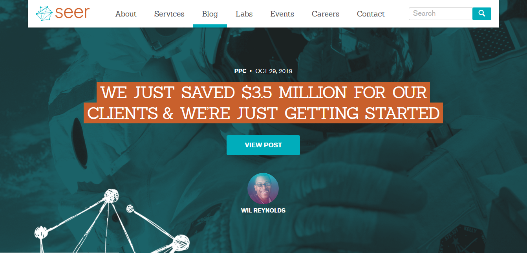Click the author name Wil Reynolds
527x253 pixels.
[x=263, y=211]
